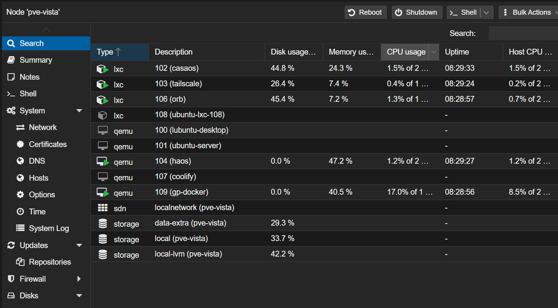Click the stopped VM monitor icon for lubuntu-desktop
The height and width of the screenshot is (308, 558).
coord(103,131)
